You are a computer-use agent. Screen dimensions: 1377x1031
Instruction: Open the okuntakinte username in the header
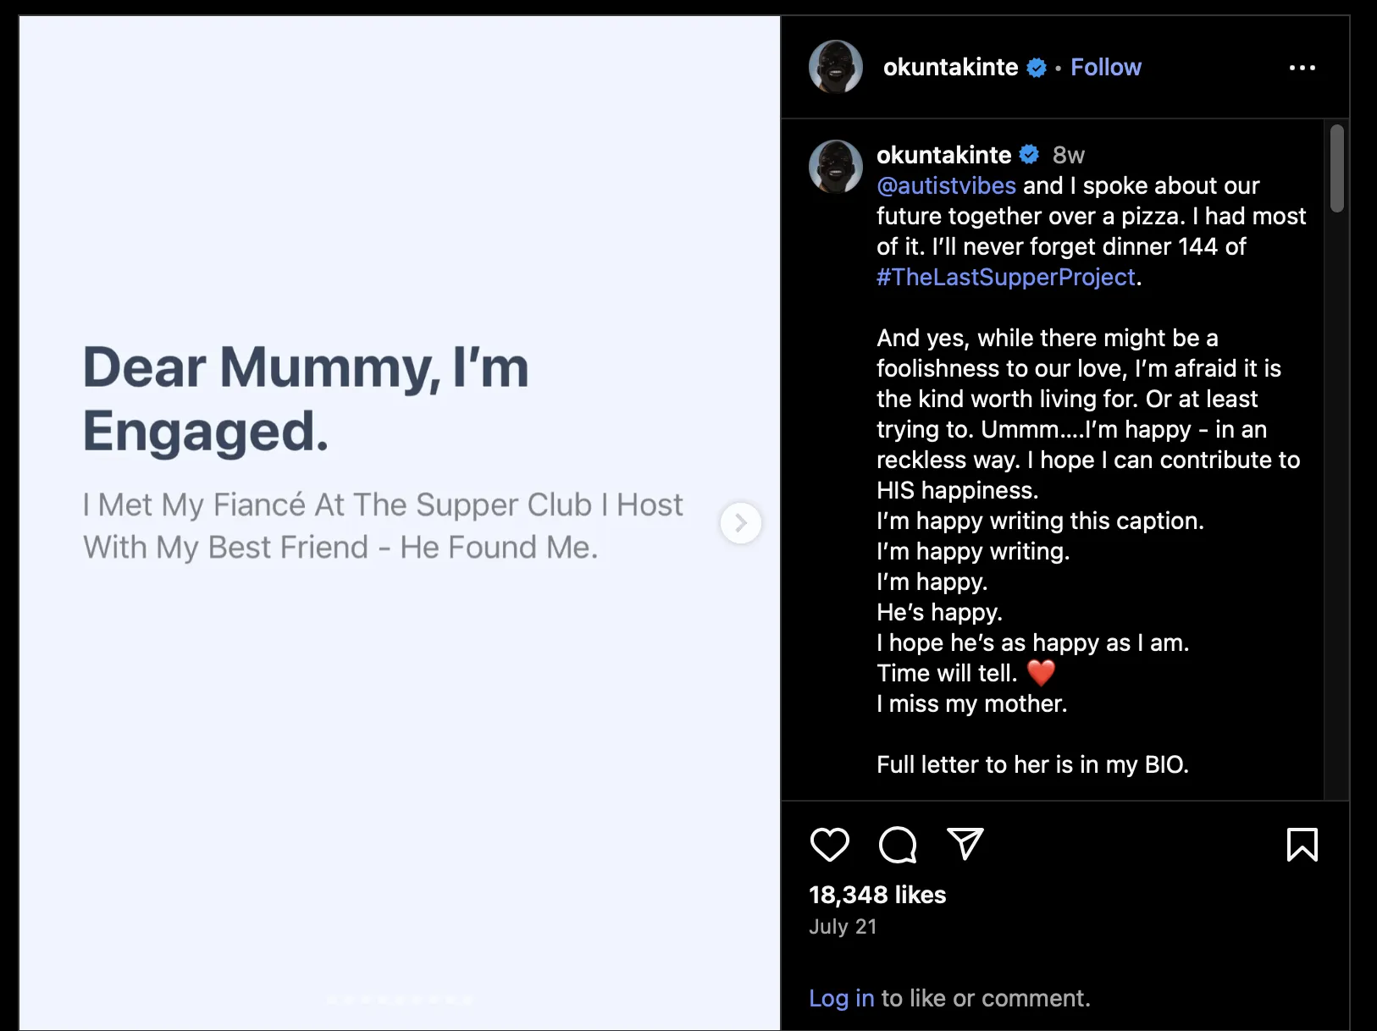[x=950, y=68]
